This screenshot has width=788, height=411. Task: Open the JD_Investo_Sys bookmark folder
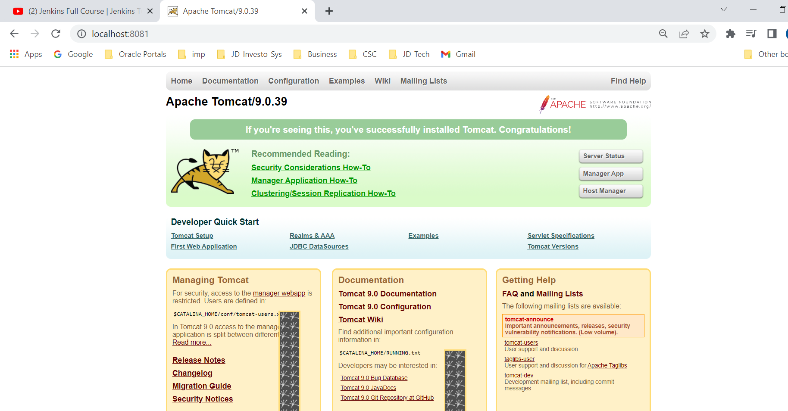click(250, 54)
